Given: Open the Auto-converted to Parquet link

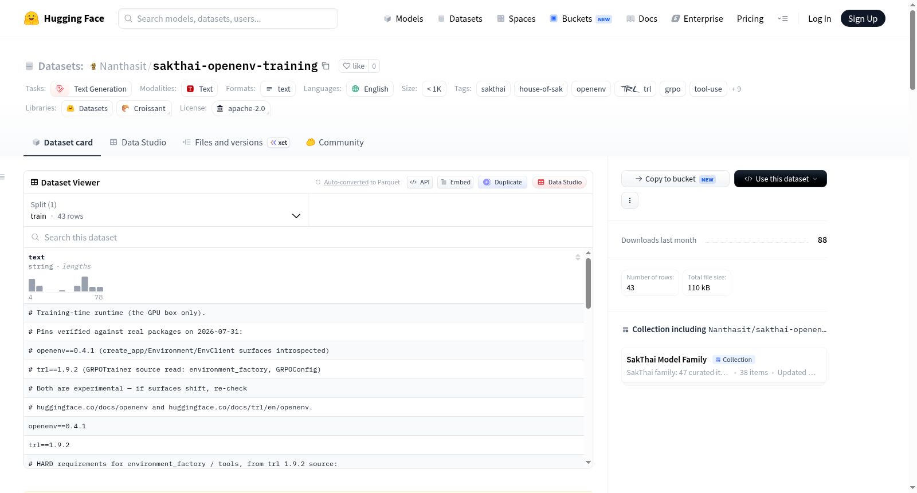Looking at the screenshot, I should (x=346, y=182).
